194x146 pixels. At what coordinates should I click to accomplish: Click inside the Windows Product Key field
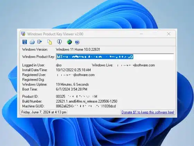(115, 57)
